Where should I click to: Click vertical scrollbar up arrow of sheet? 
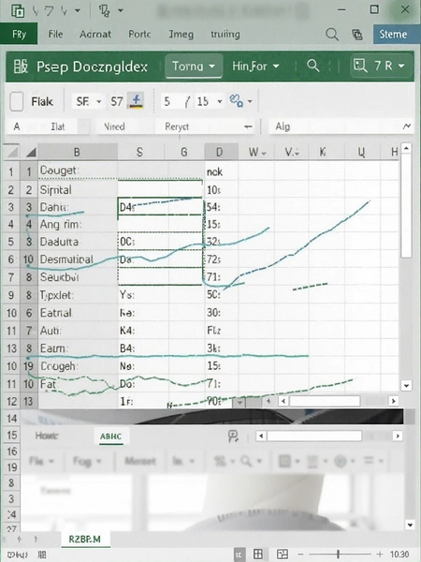tap(406, 148)
